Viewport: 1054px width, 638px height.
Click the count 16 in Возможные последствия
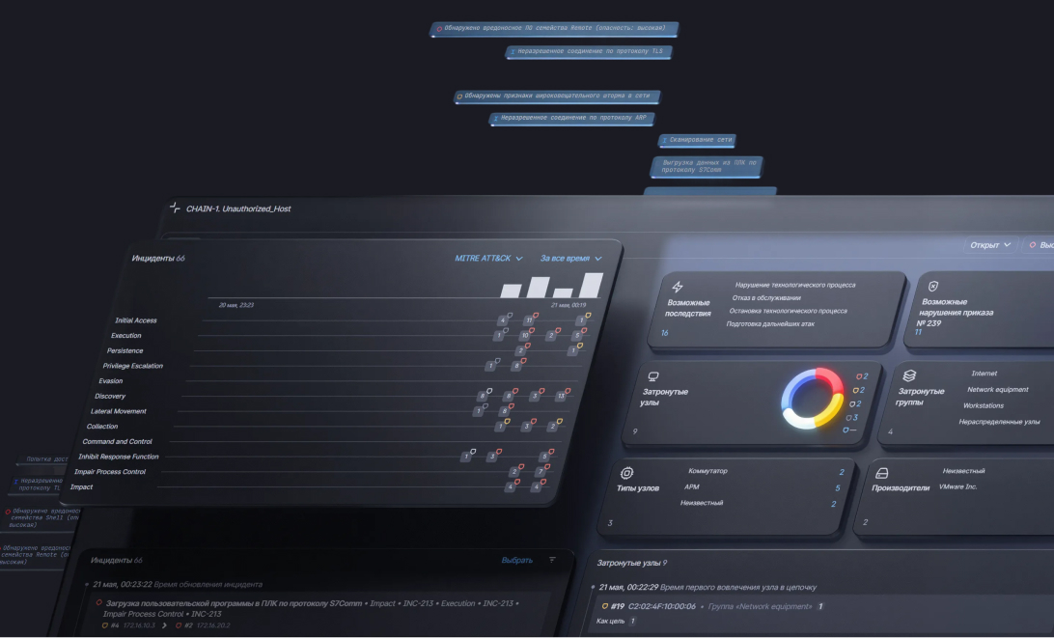pyautogui.click(x=664, y=333)
